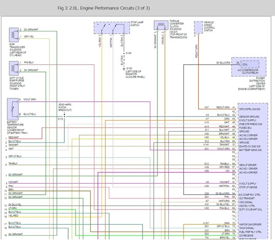Click '5 VOLT SUPPLY' pin label

tap(247, 183)
